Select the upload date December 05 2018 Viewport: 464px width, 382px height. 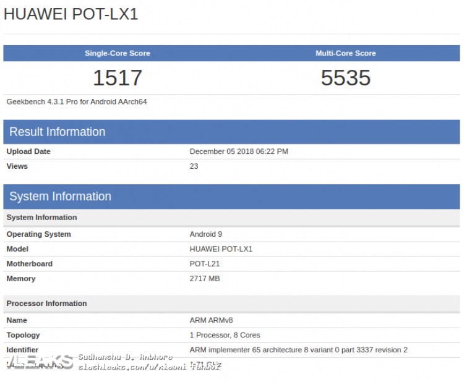pos(239,151)
